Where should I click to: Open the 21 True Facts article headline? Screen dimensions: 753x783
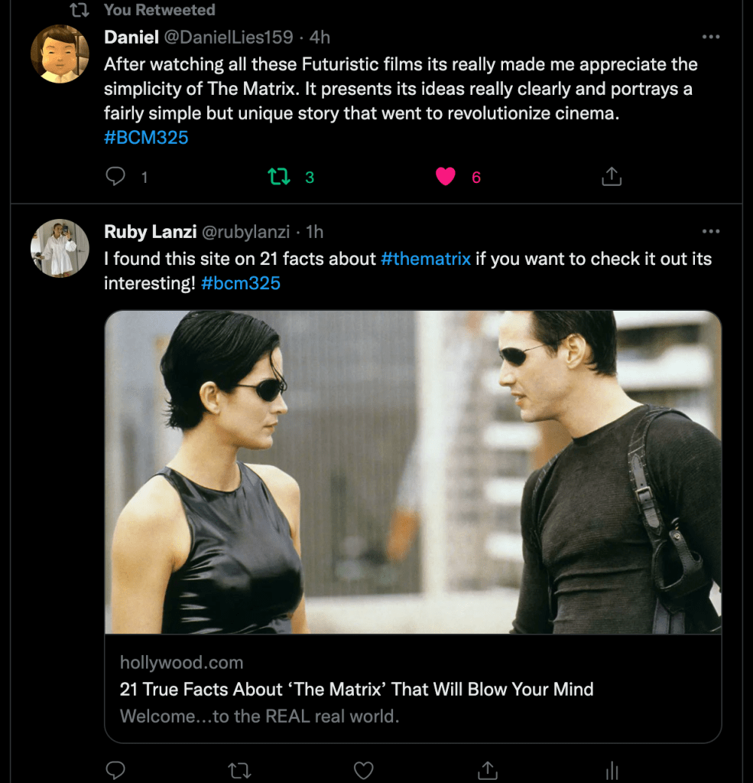click(x=356, y=689)
